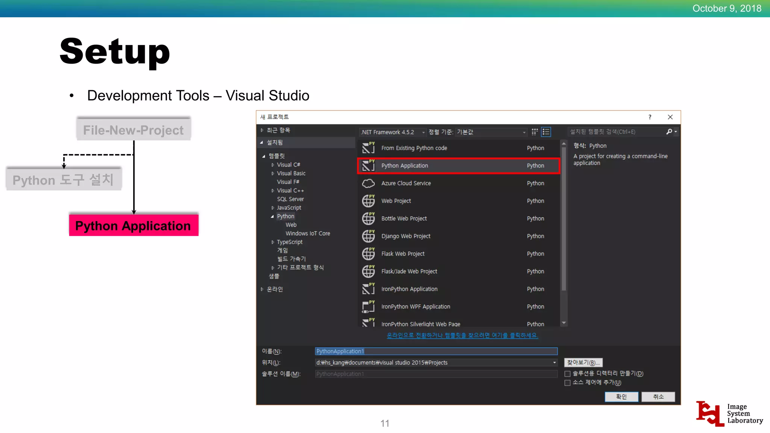Click the From Existing Python code template icon
Screen dimensions: 770x433
pyautogui.click(x=368, y=148)
